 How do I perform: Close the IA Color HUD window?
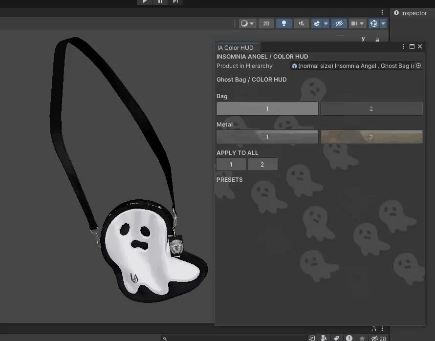(420, 46)
